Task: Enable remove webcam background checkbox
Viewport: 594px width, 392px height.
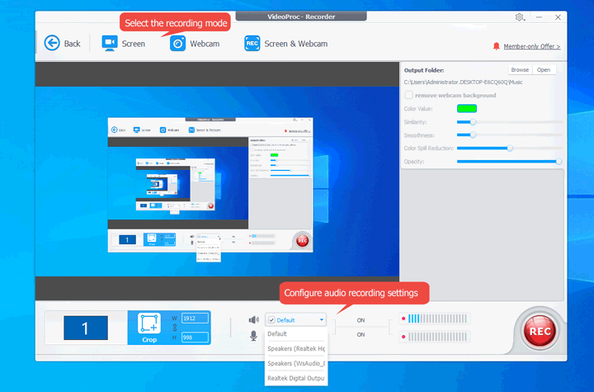Action: click(408, 95)
